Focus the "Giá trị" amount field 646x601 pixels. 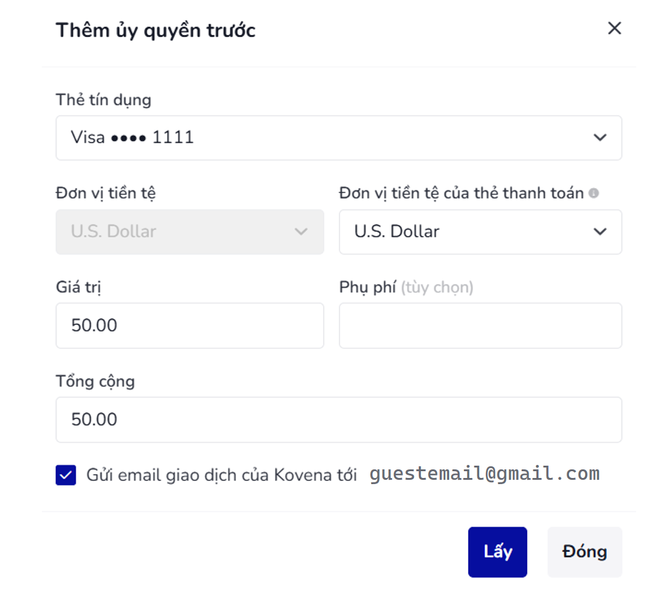point(189,325)
